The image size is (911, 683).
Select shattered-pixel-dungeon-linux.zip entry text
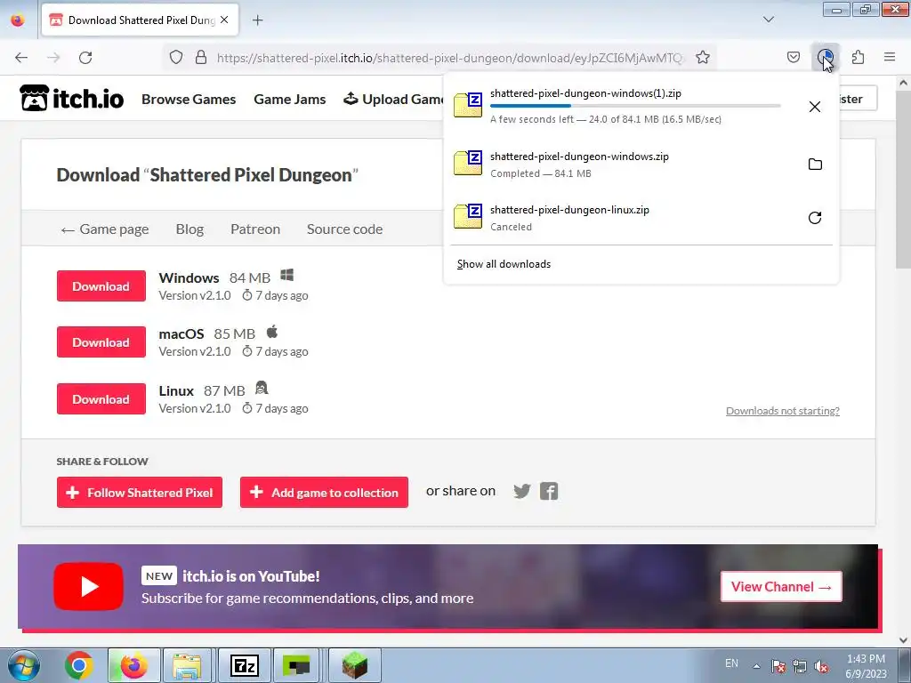tap(569, 210)
